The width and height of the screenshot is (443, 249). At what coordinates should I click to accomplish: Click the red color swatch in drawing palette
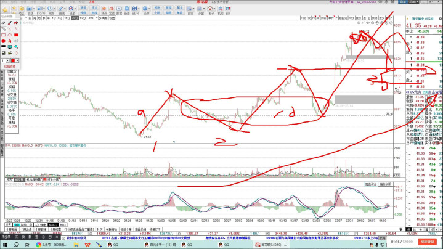click(13, 60)
